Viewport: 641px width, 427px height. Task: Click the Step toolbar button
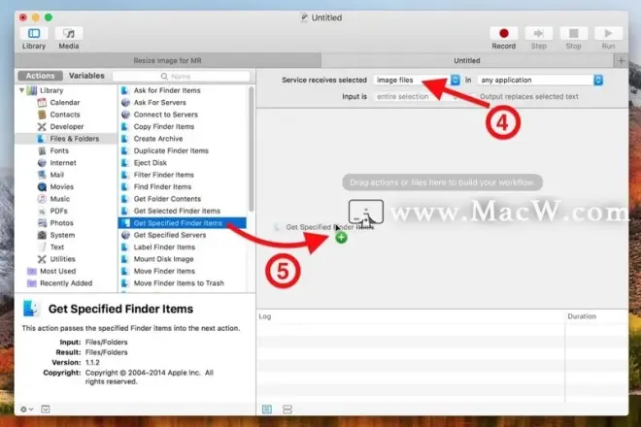pos(538,34)
